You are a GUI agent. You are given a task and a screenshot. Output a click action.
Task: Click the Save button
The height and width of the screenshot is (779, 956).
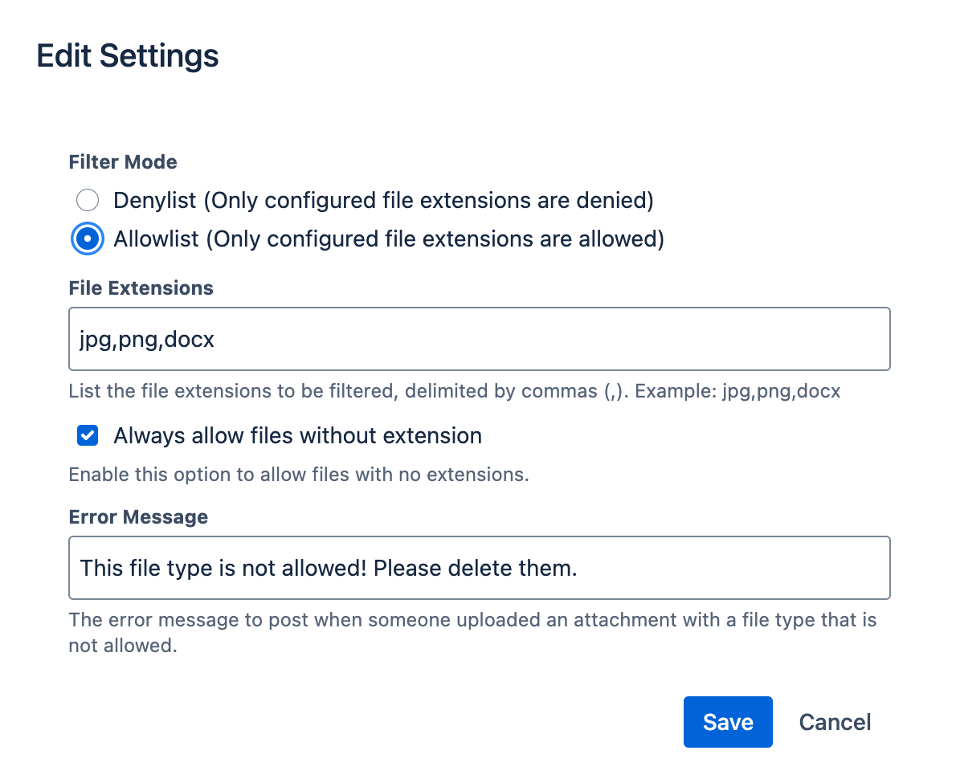tap(727, 721)
